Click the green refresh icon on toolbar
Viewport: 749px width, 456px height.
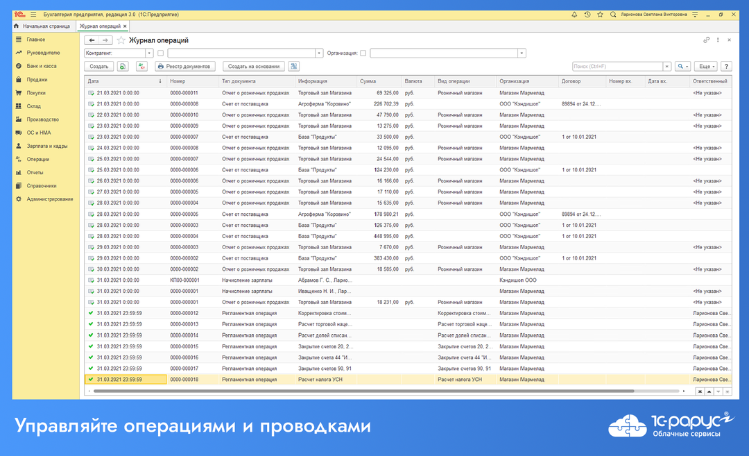[123, 65]
